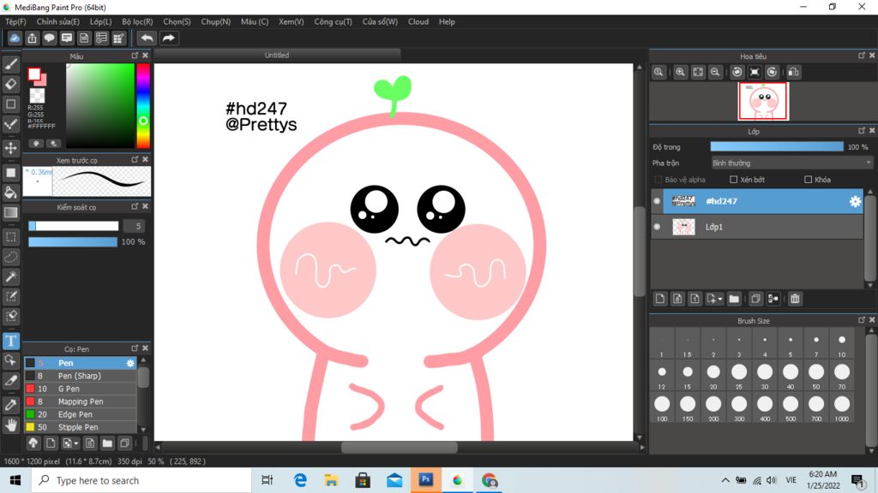Select Pen (Sharp) brush
This screenshot has width=878, height=493.
(x=81, y=377)
